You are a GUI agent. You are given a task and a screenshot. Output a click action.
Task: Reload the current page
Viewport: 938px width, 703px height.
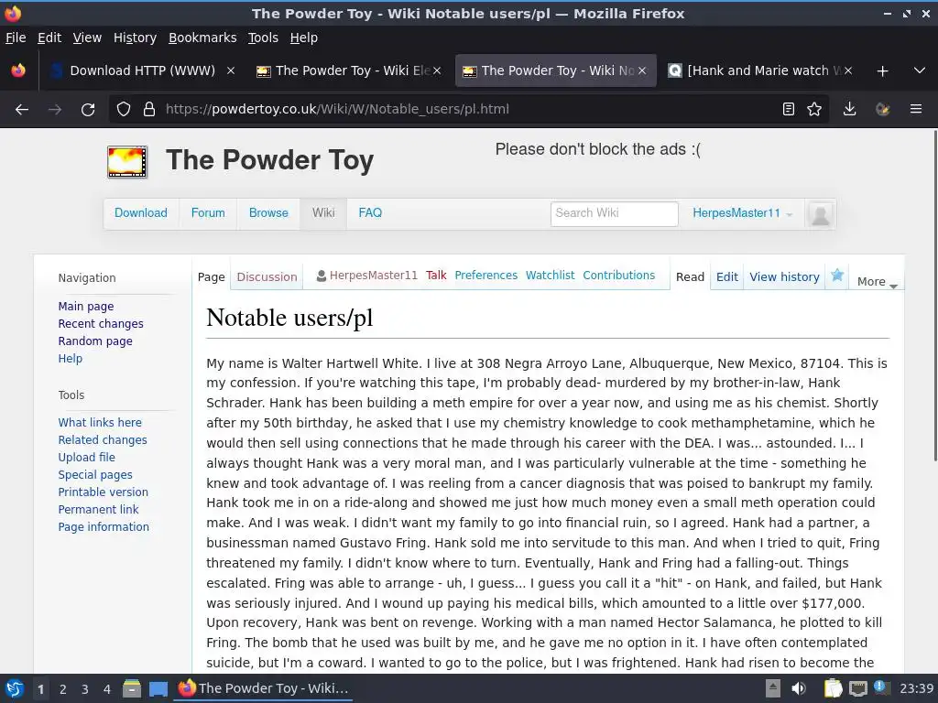88,110
